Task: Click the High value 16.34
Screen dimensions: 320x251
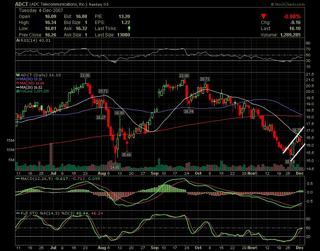Action: tap(50, 23)
